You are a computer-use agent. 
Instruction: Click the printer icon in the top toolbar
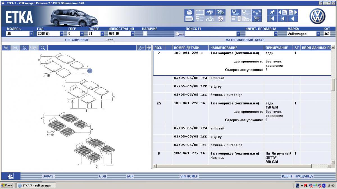click(189, 12)
